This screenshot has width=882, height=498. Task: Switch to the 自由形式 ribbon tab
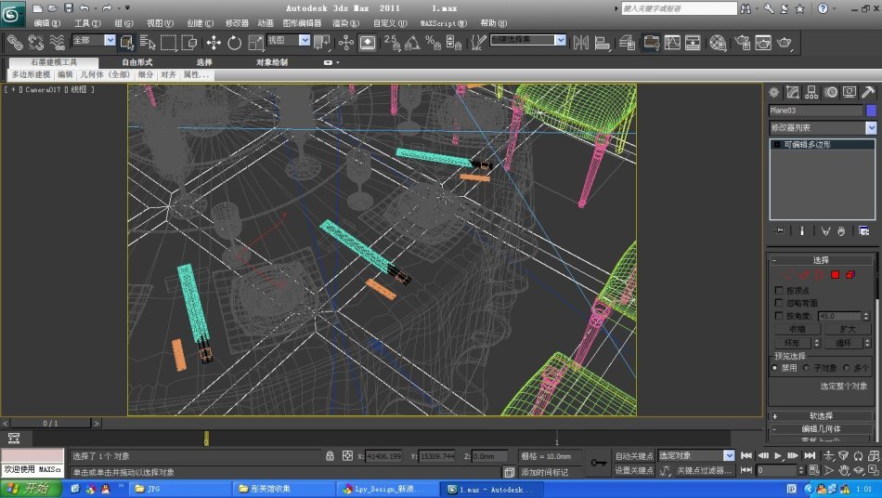[136, 62]
